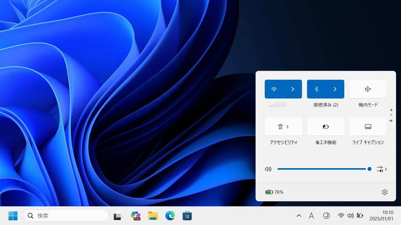The image size is (401, 225).
Task: Click the battery icon in the system tray
Action: (x=360, y=216)
